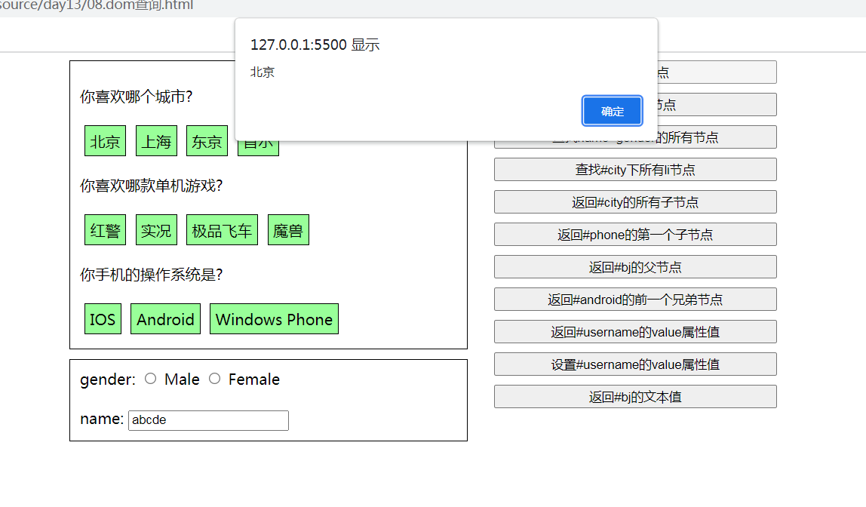Click the 极品飞车 game item
The width and height of the screenshot is (866, 507).
click(x=221, y=229)
